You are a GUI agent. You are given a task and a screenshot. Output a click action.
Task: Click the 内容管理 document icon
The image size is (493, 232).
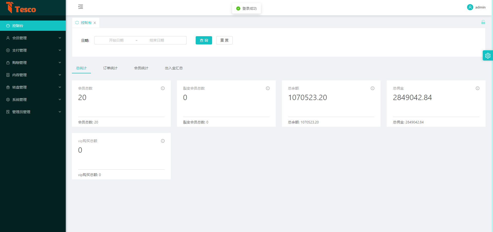pyautogui.click(x=8, y=75)
